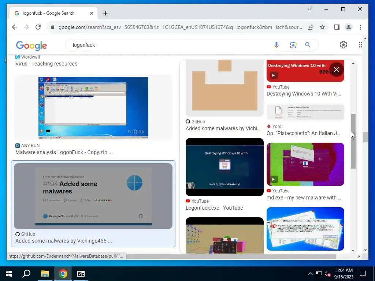The height and width of the screenshot is (281, 375).
Task: Open Windows taskbar search
Action: tap(26, 274)
